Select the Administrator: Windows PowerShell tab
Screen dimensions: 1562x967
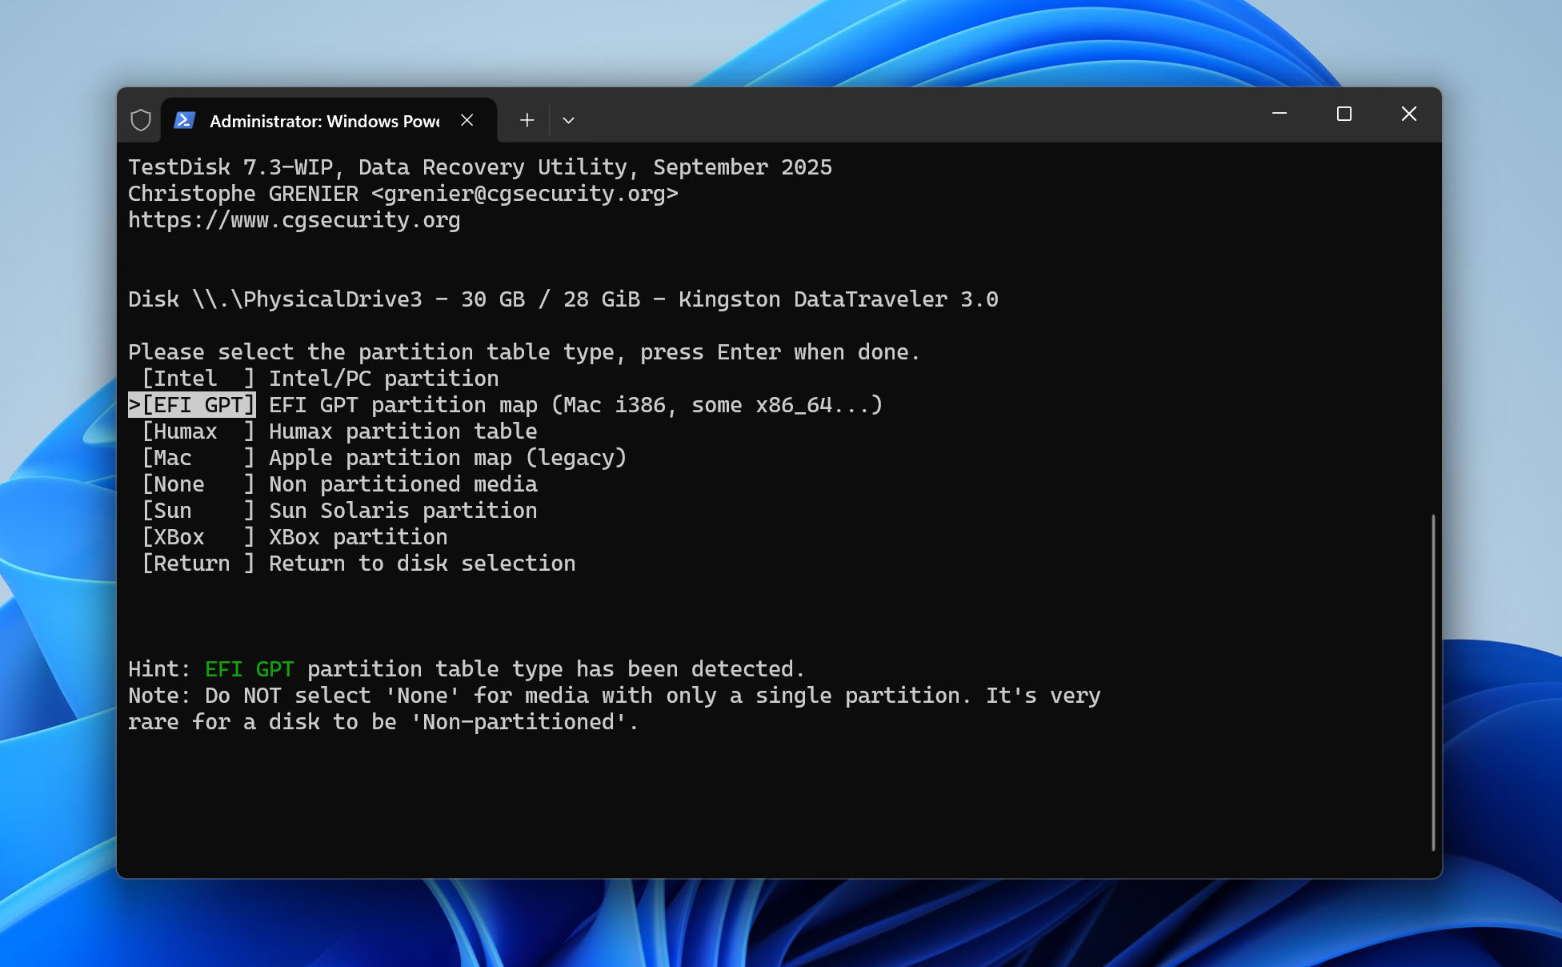coord(328,121)
